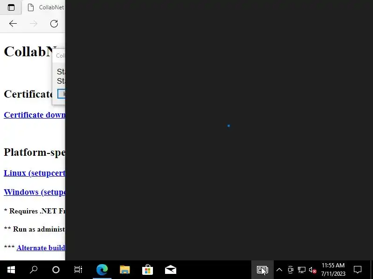The width and height of the screenshot is (373, 279).
Task: Open the Windows Start menu
Action: [11, 270]
